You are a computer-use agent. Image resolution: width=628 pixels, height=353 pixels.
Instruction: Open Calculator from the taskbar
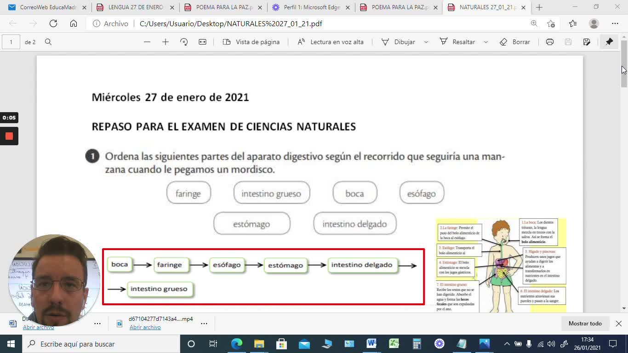[417, 344]
